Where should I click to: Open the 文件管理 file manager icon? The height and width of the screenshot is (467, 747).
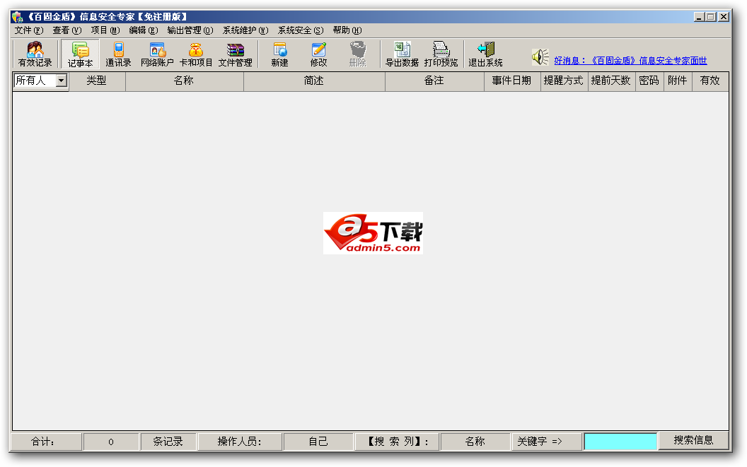(236, 54)
